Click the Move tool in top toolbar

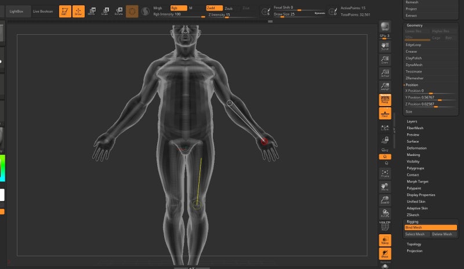point(91,11)
